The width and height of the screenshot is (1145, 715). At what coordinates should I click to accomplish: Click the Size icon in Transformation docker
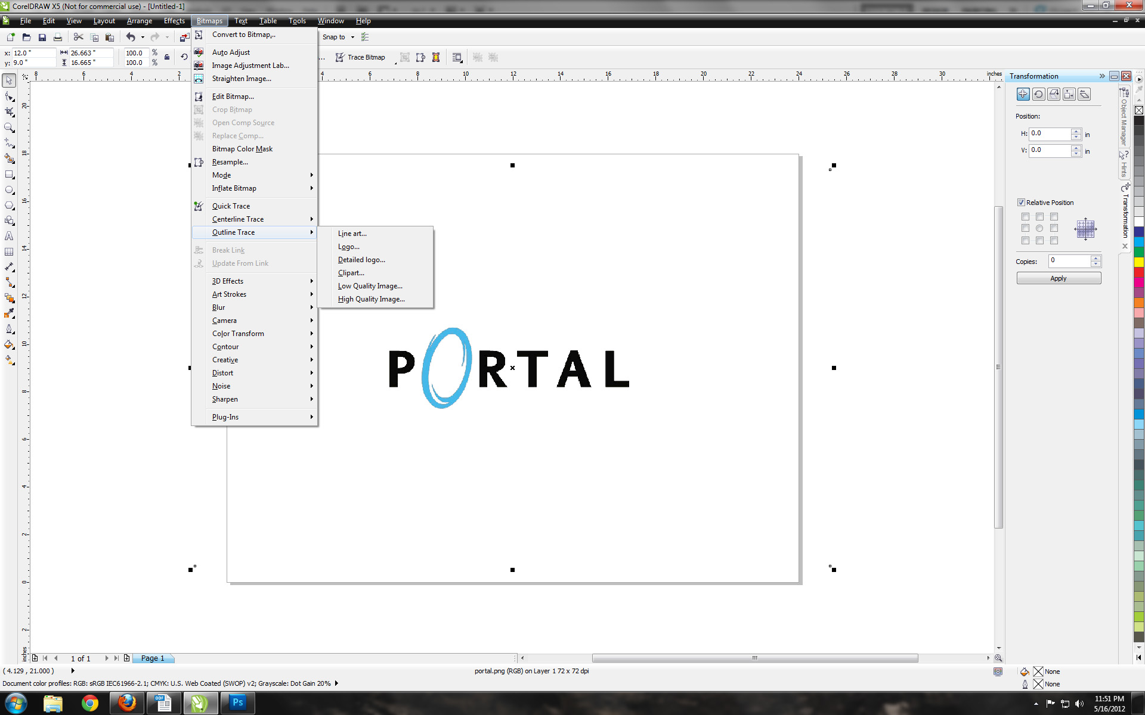click(x=1069, y=94)
